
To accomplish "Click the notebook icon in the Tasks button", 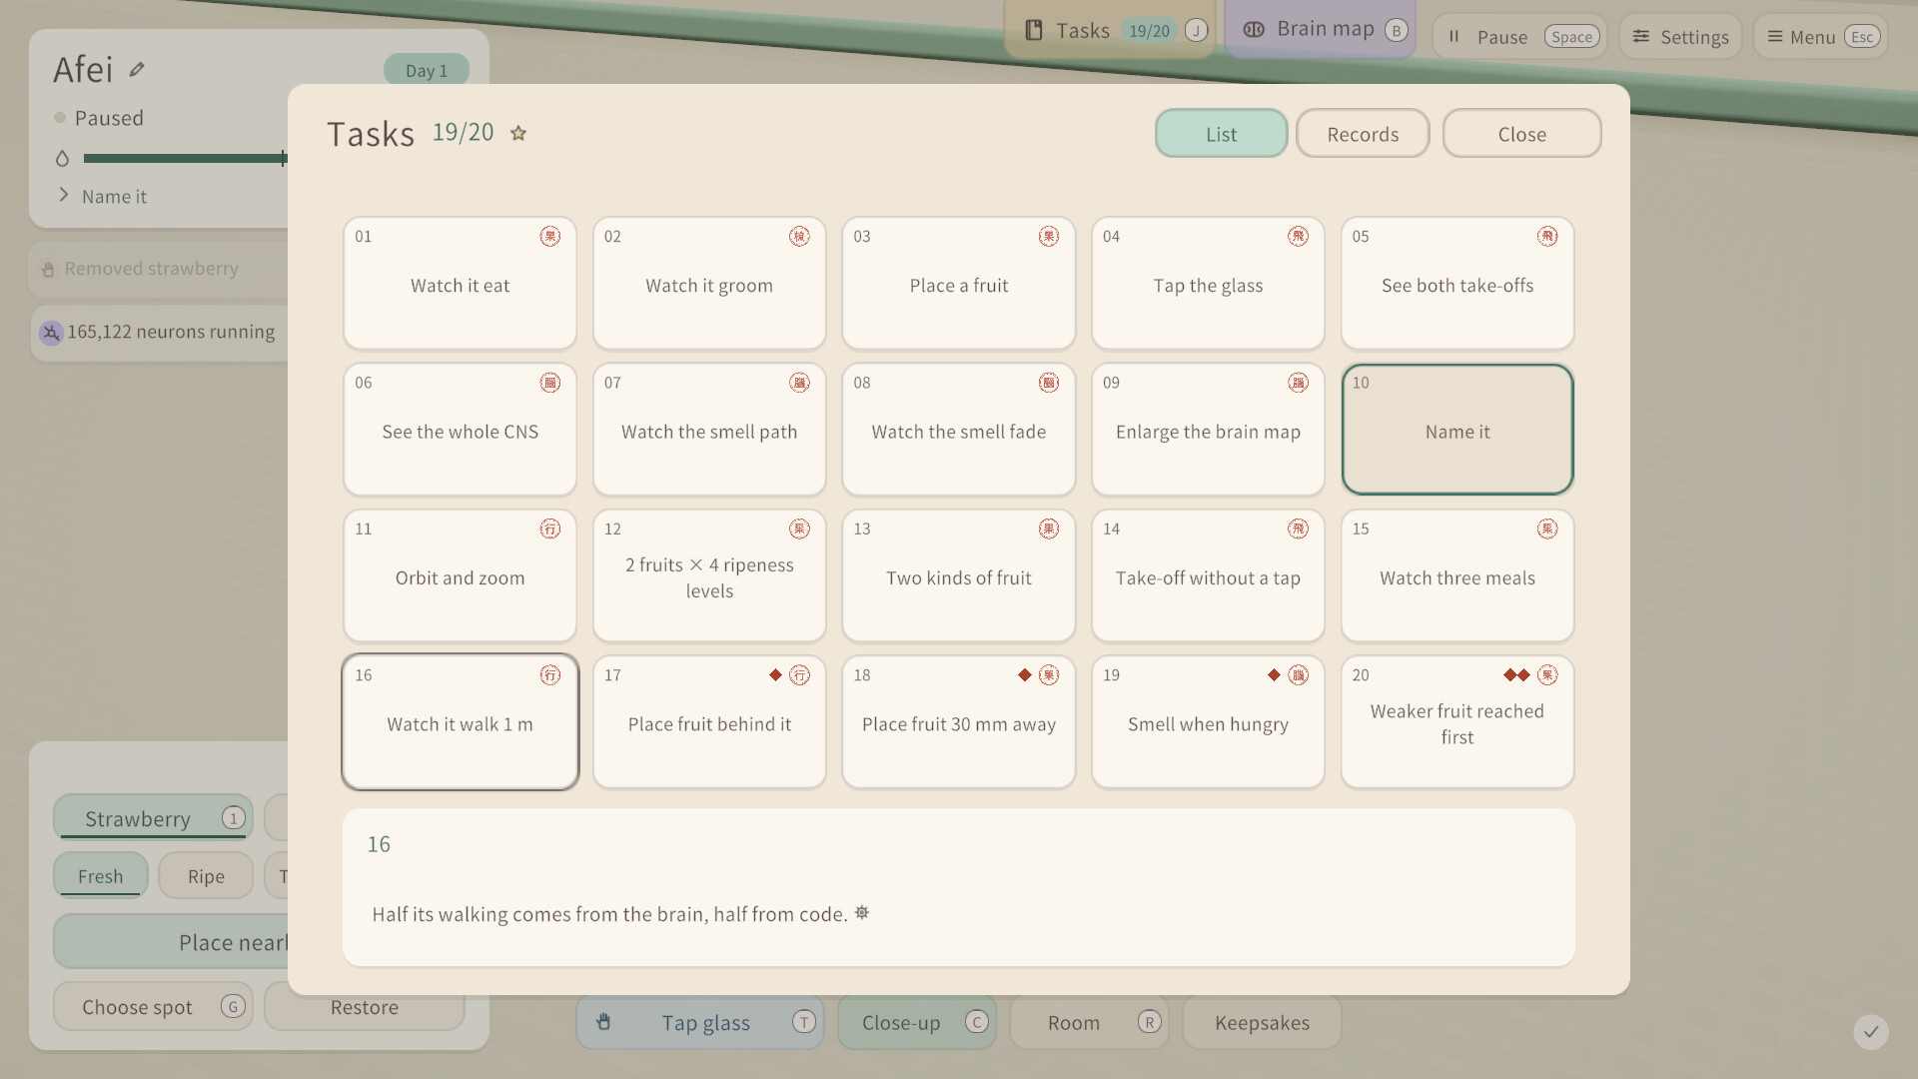I will pyautogui.click(x=1034, y=31).
